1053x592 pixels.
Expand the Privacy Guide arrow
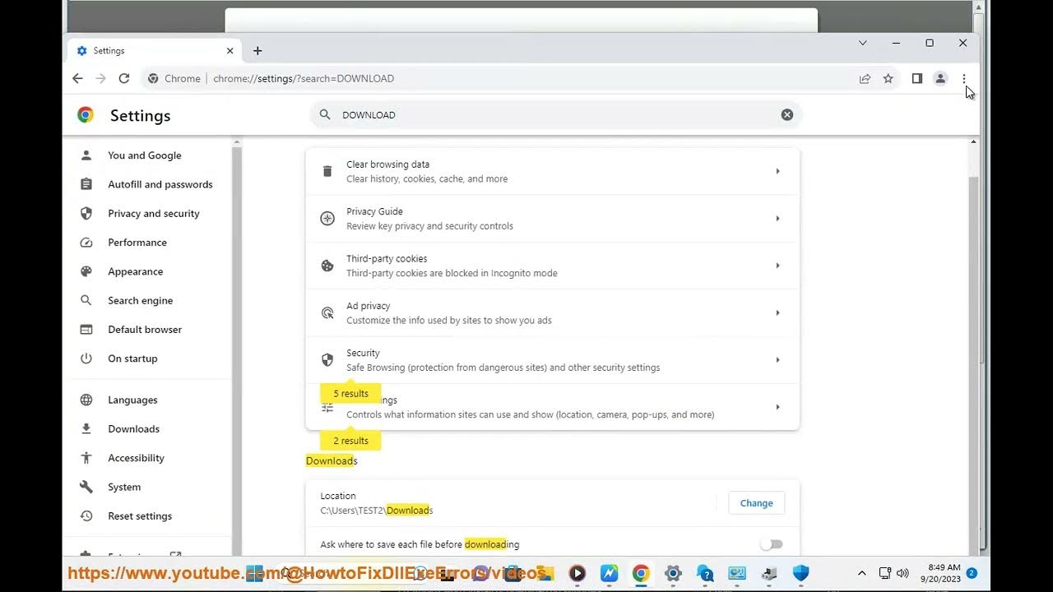pyautogui.click(x=777, y=219)
